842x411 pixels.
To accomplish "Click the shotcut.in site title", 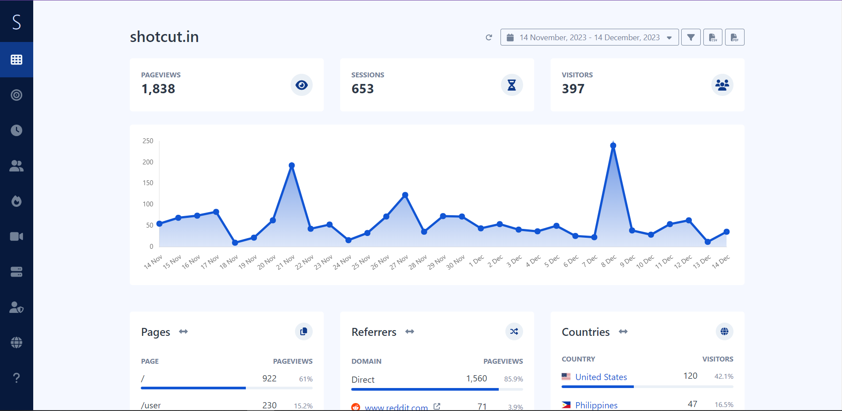I will coord(164,37).
